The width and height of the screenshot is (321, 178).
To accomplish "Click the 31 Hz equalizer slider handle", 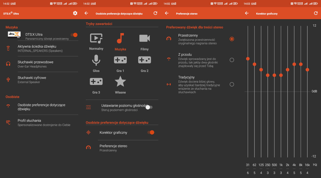I will click(248, 59).
